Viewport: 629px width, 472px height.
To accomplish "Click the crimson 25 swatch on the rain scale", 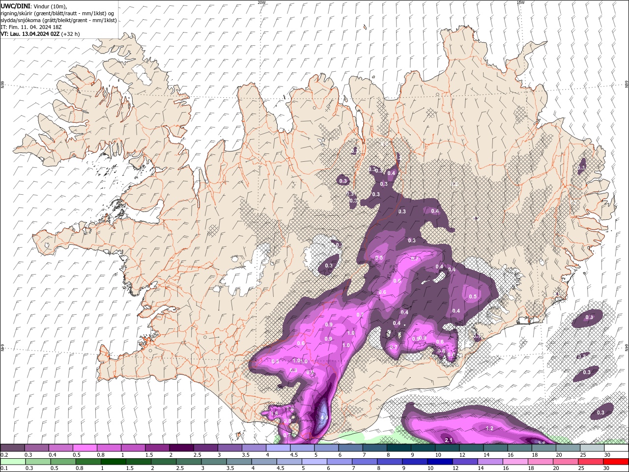I will [591, 462].
